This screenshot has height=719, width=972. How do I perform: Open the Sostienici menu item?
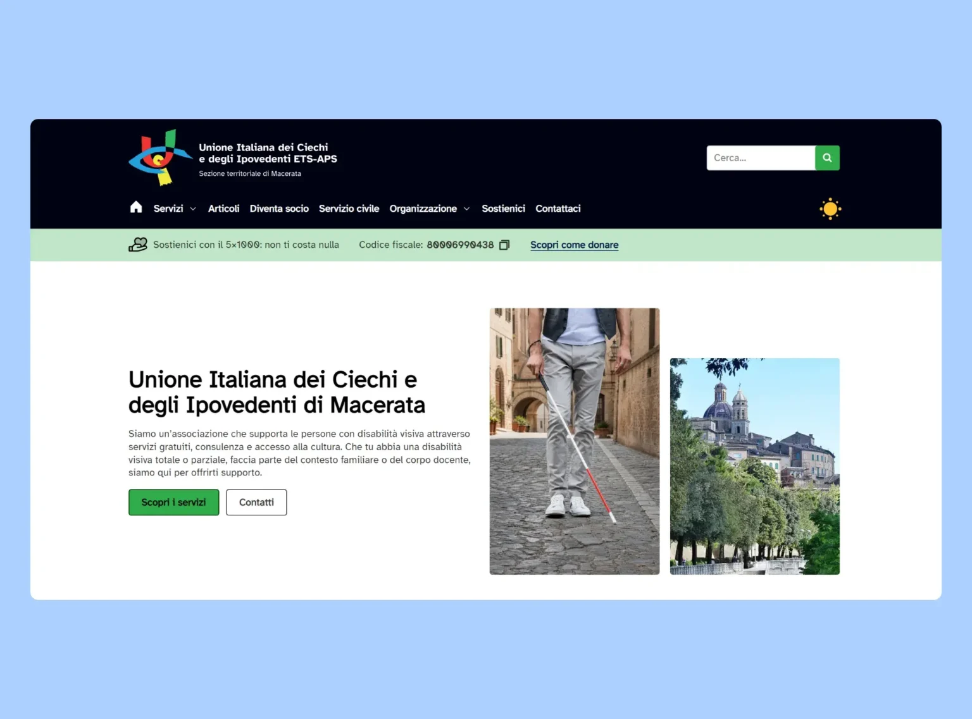[x=503, y=209]
